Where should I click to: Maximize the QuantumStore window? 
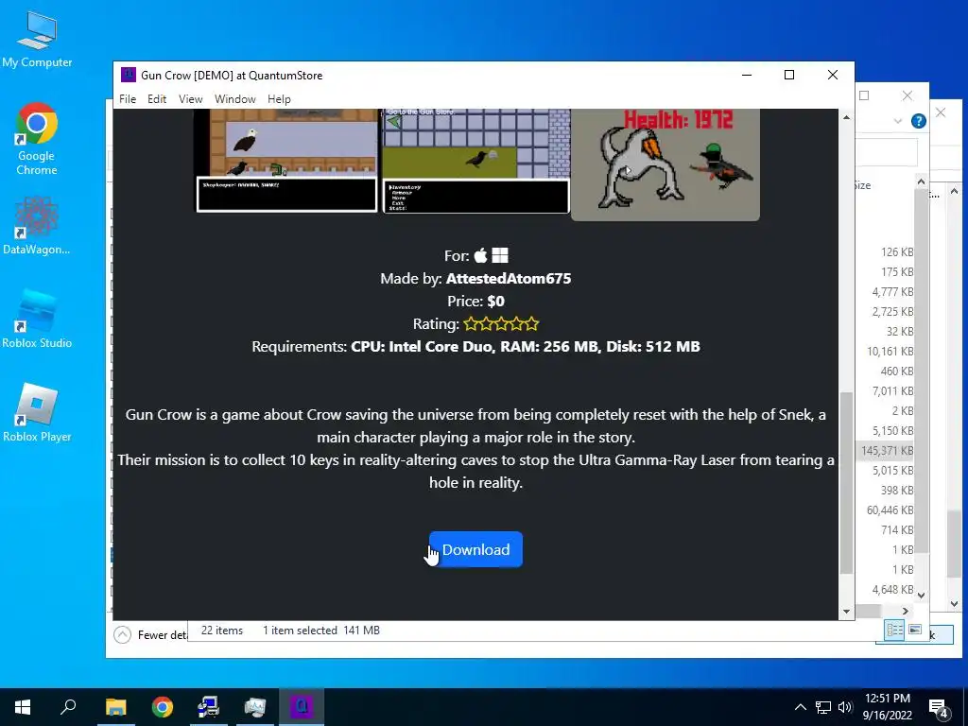[789, 75]
